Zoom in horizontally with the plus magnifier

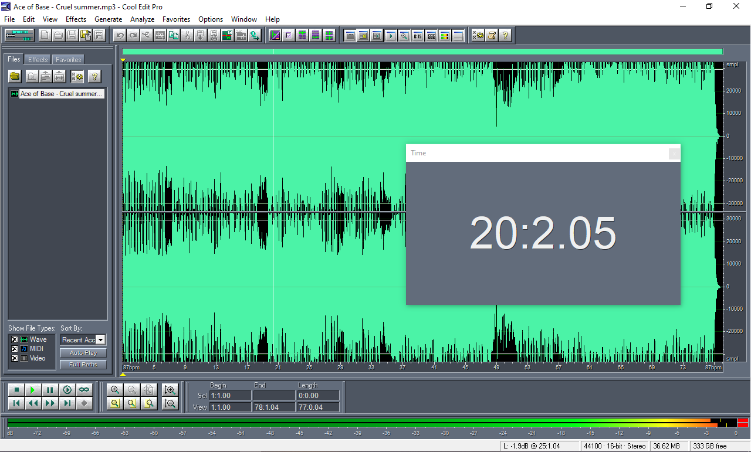(114, 389)
